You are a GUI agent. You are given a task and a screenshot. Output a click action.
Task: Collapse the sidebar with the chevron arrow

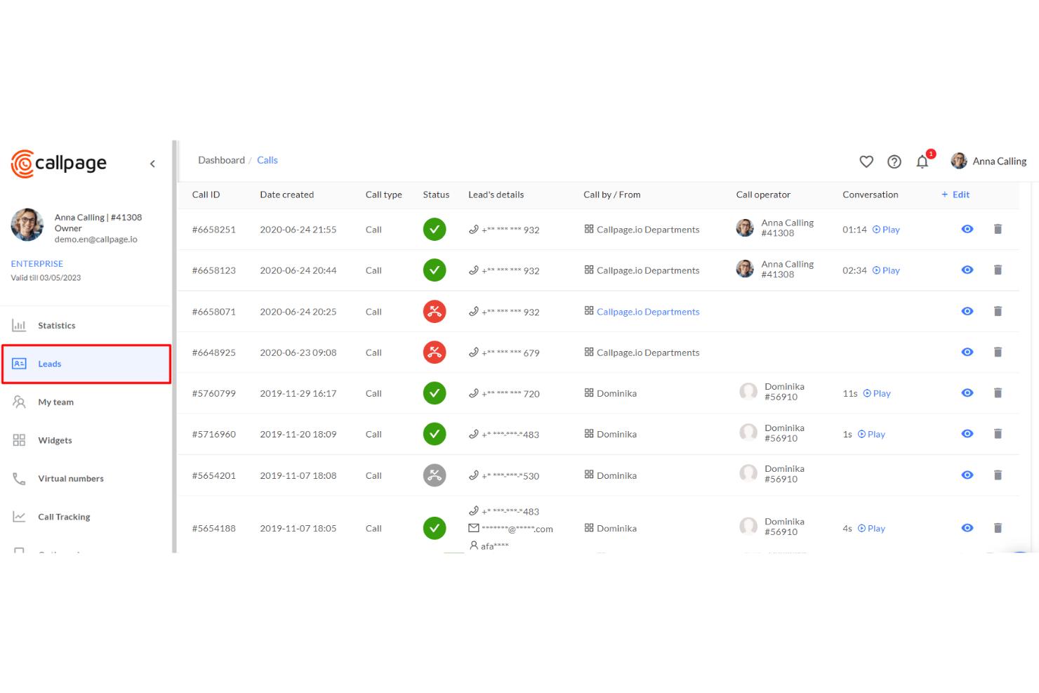coord(152,164)
